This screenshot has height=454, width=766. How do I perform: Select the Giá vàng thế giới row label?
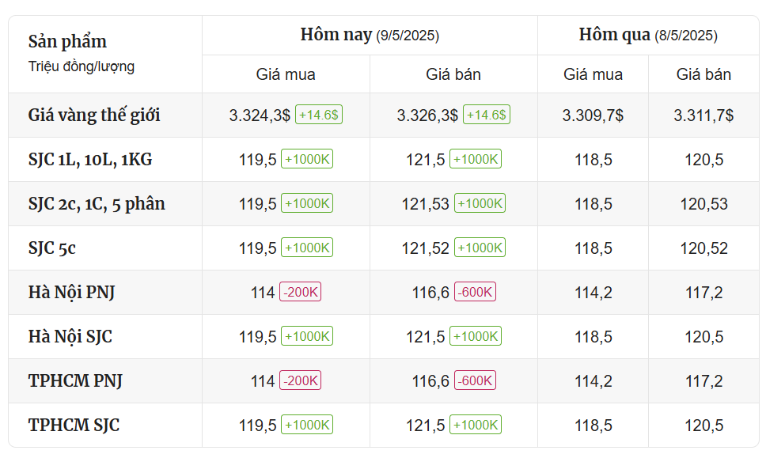click(x=94, y=115)
